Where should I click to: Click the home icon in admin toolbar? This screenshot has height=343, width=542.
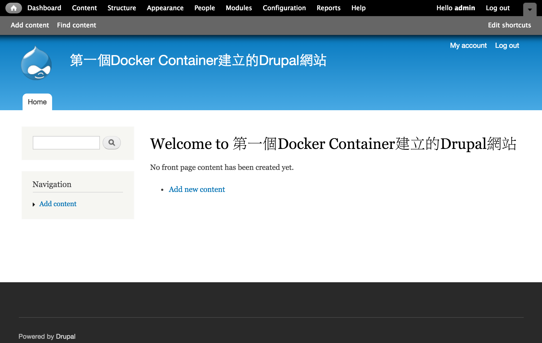[14, 8]
